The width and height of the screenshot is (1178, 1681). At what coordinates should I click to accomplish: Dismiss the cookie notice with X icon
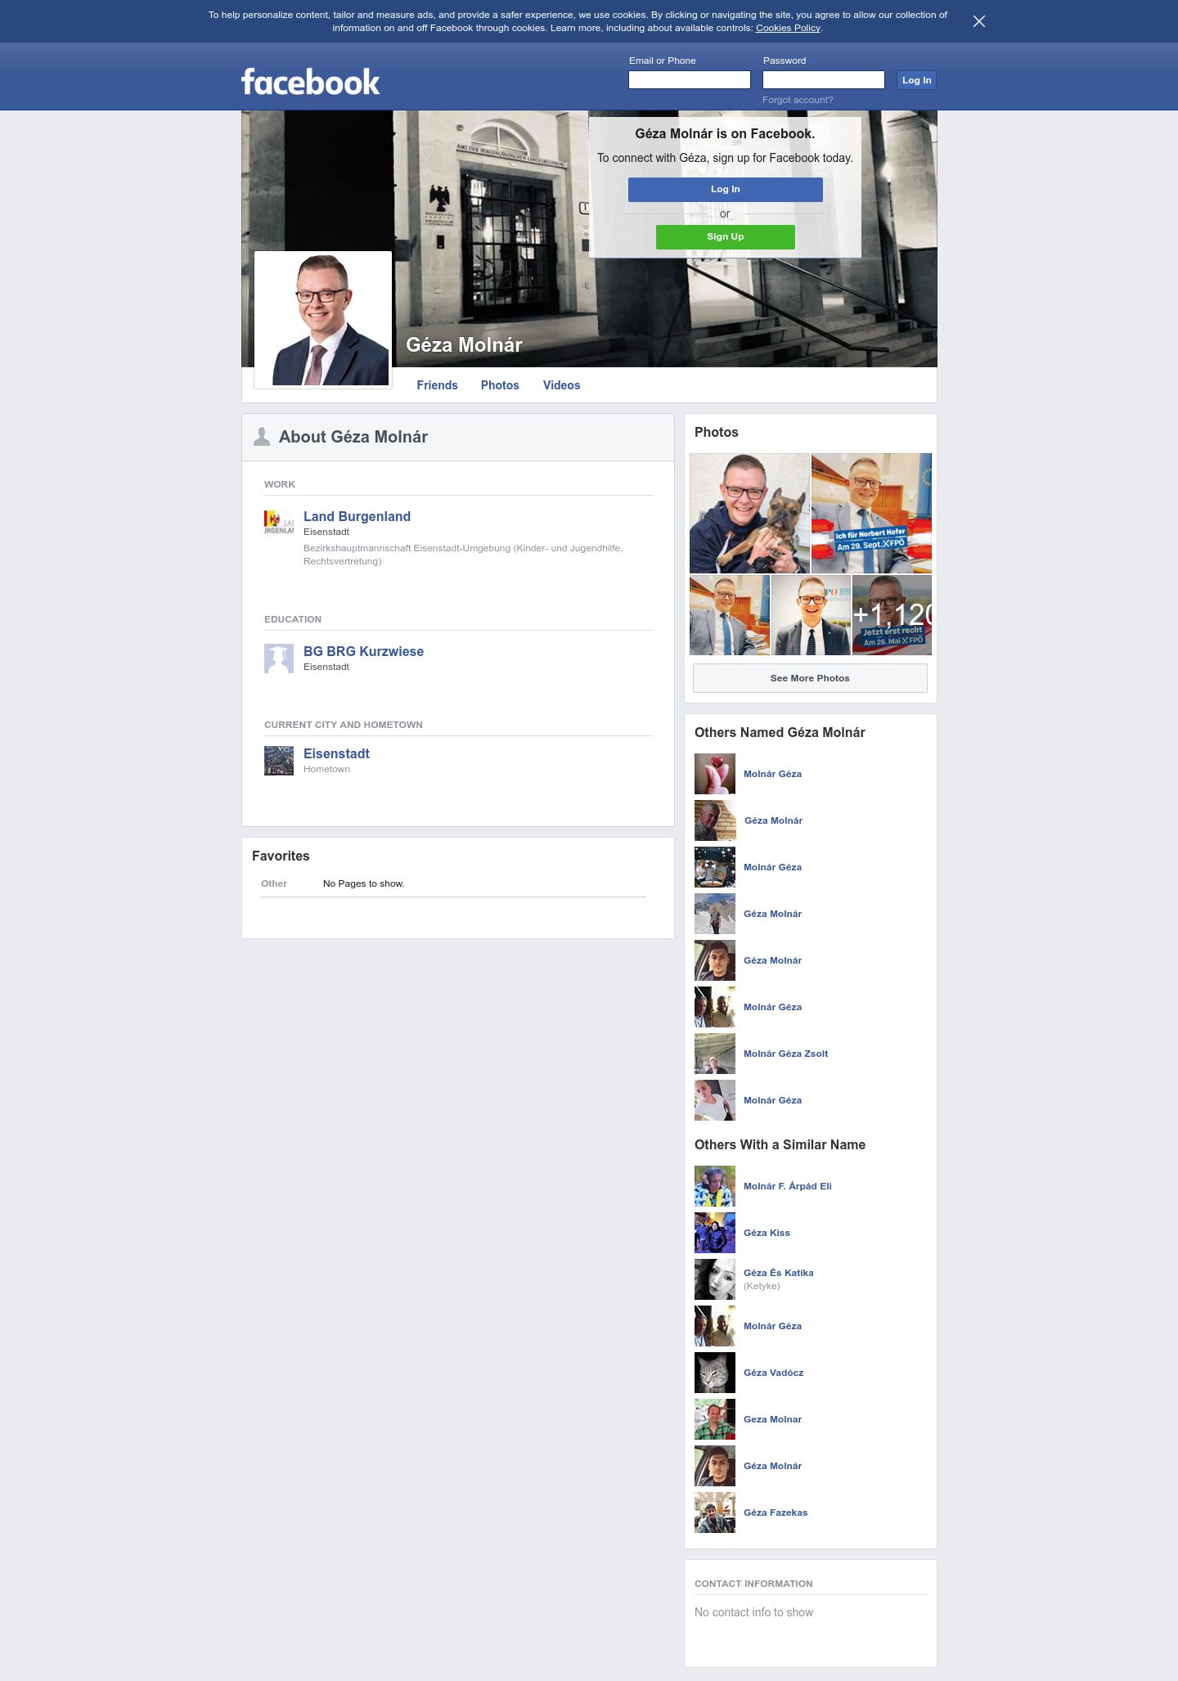[x=979, y=21]
